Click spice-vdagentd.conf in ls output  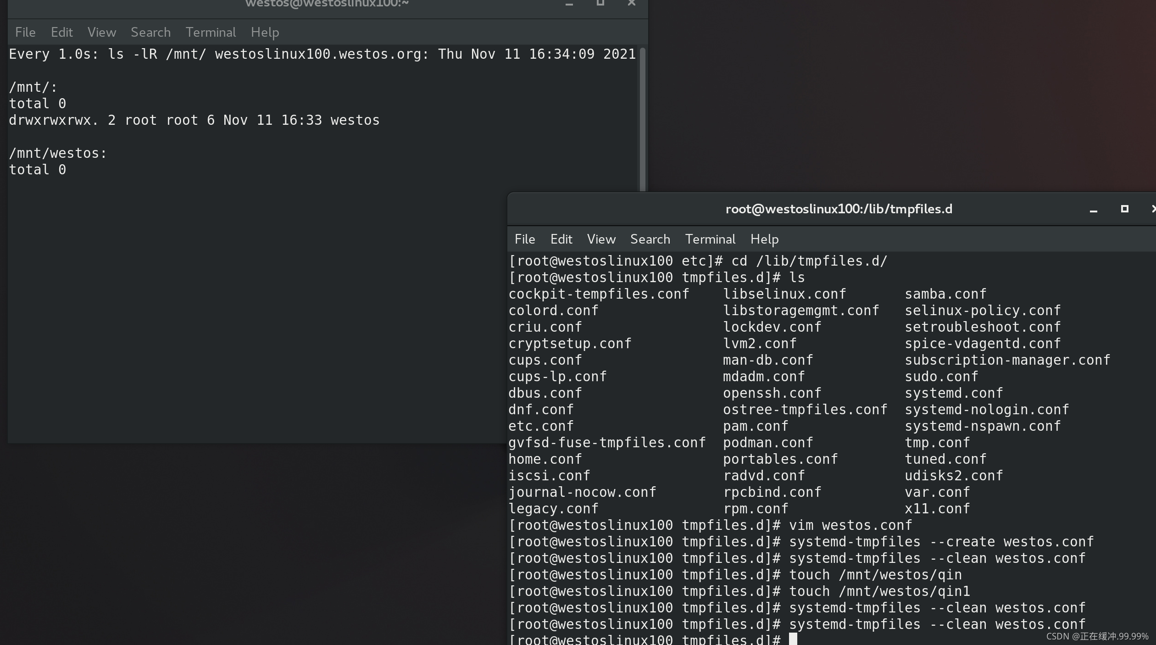(983, 344)
